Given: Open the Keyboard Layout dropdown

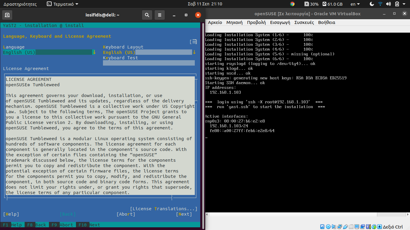Looking at the screenshot, I should tap(149, 52).
